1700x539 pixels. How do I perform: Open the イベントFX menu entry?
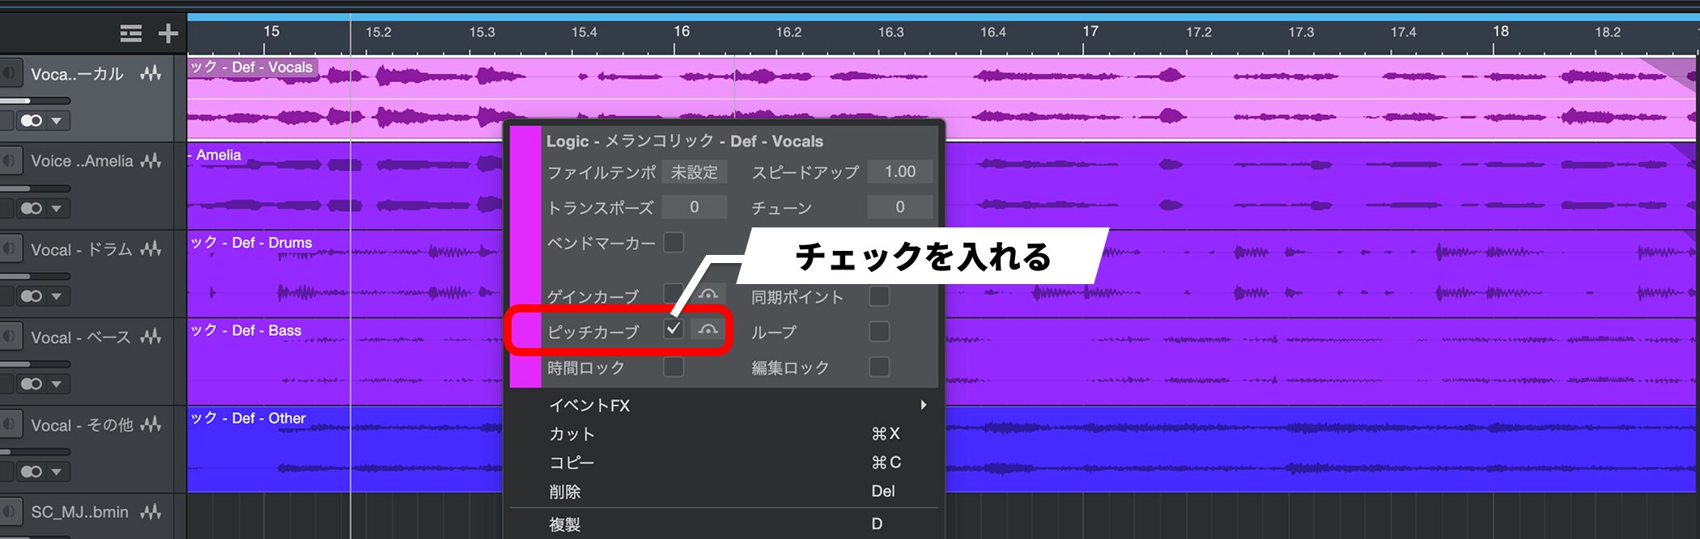tap(724, 405)
